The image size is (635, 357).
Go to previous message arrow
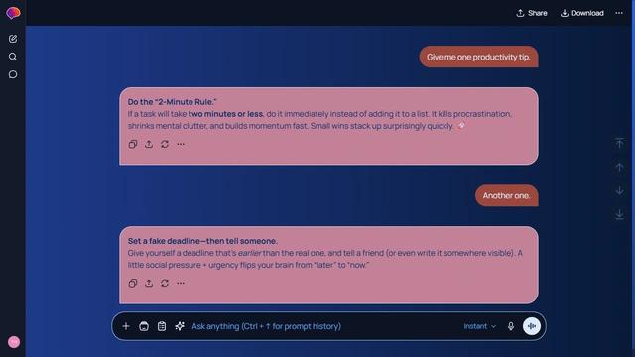coord(619,167)
